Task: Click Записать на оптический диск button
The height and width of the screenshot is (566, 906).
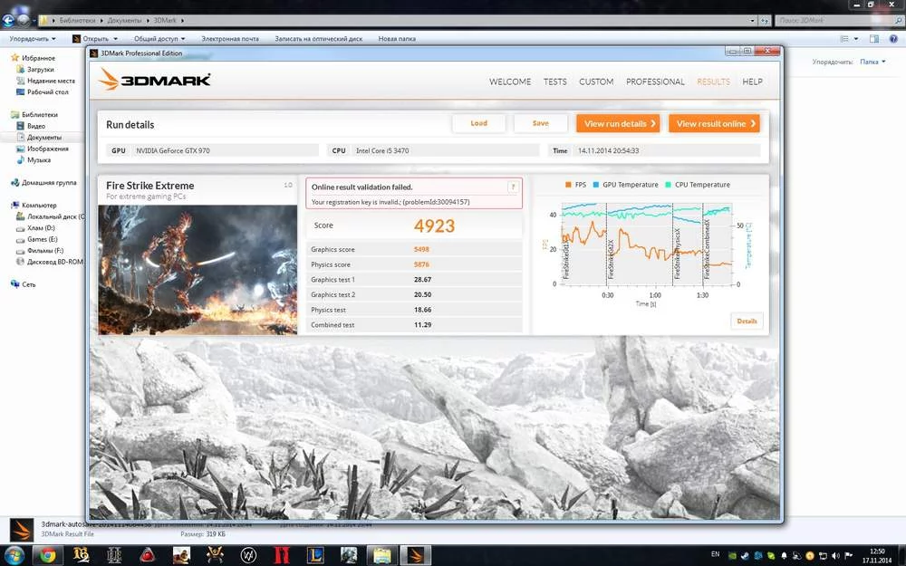Action: point(318,39)
